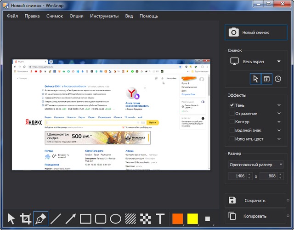Open the Оригинальный размер size dropdown

pos(255,164)
